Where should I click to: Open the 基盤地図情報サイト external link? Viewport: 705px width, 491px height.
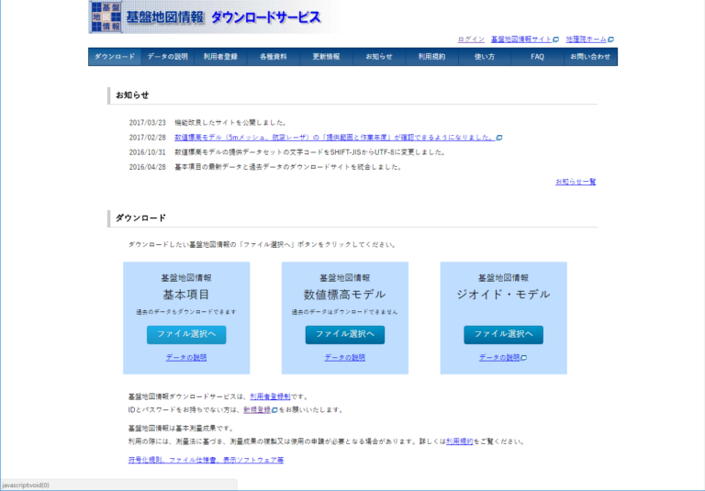(521, 39)
